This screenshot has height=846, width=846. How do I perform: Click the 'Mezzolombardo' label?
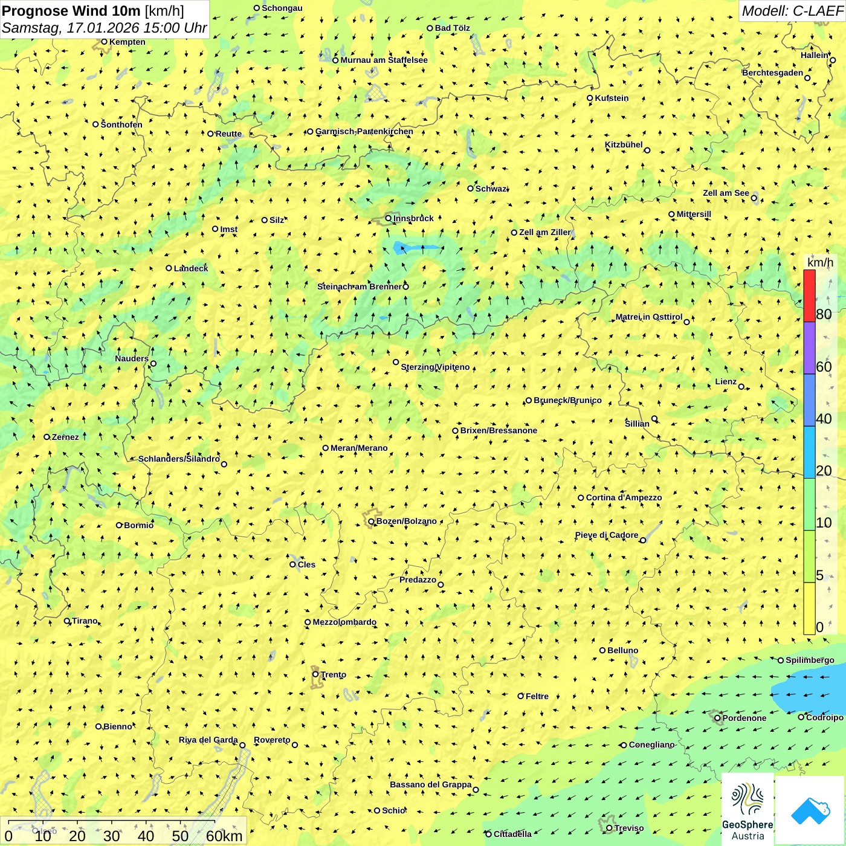tap(344, 622)
